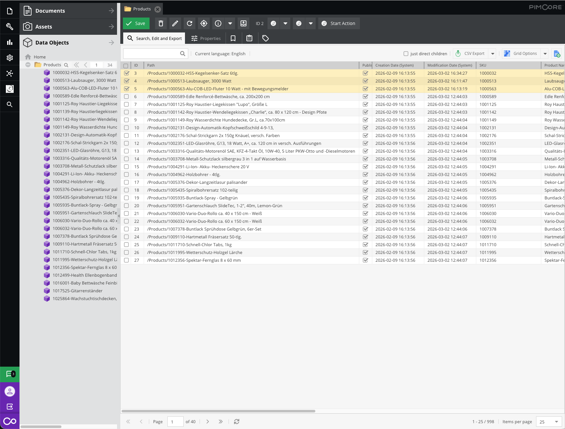Click the pencil rename icon

(x=175, y=23)
